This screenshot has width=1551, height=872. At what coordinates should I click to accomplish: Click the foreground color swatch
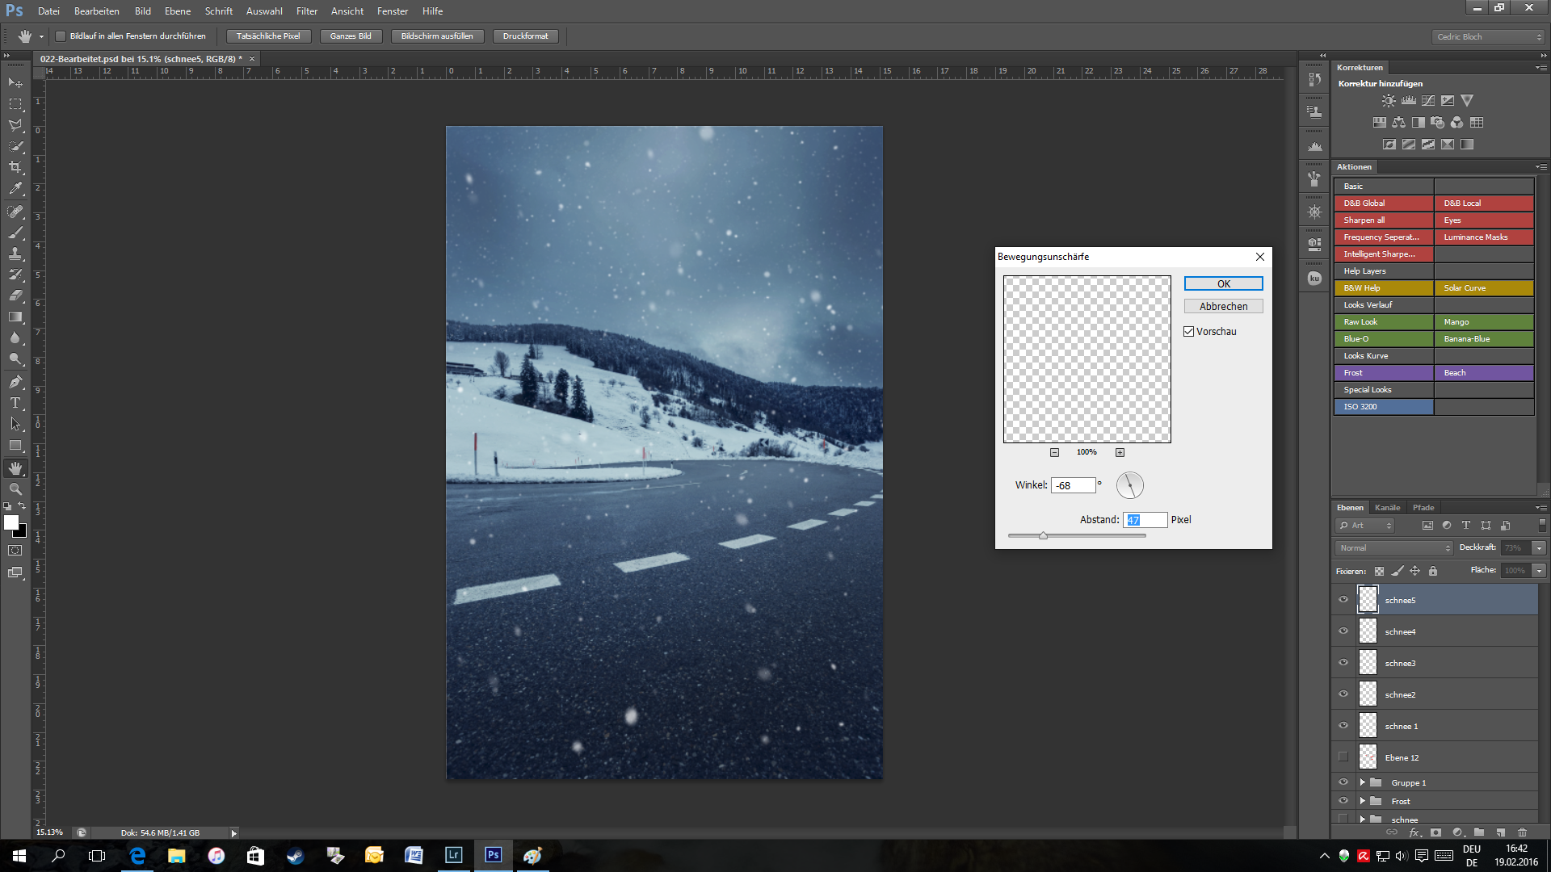tap(11, 523)
